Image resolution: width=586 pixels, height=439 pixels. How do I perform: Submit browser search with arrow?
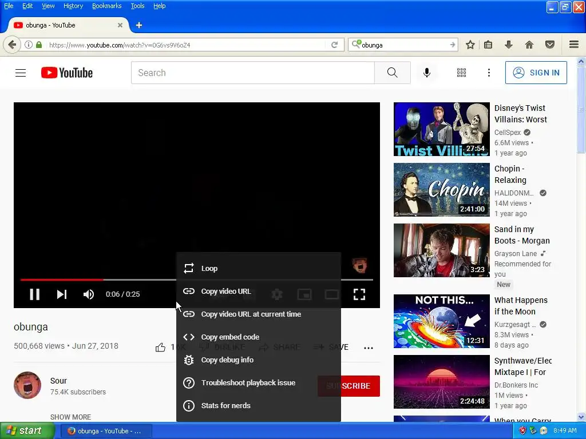coord(453,45)
